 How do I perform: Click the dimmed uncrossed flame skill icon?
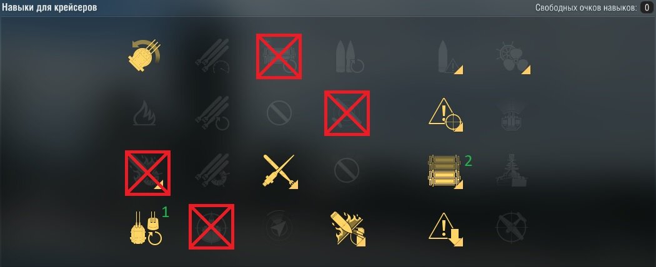click(x=145, y=113)
